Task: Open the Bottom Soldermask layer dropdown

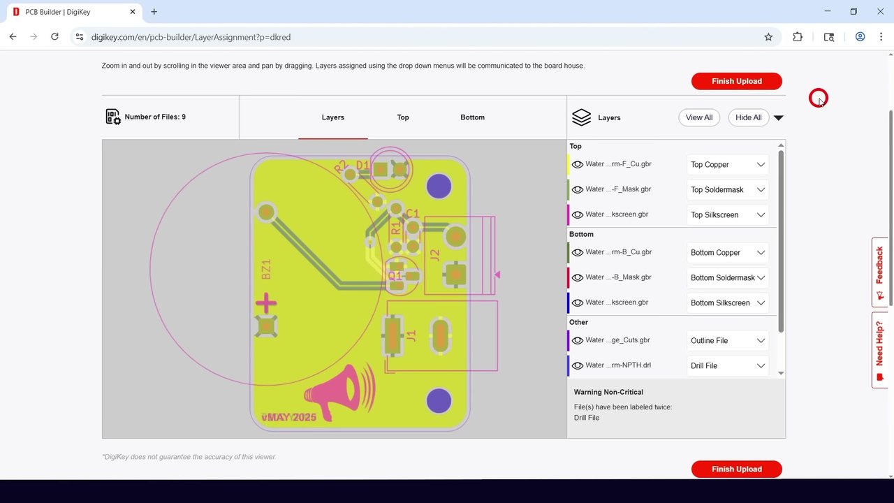Action: point(728,278)
